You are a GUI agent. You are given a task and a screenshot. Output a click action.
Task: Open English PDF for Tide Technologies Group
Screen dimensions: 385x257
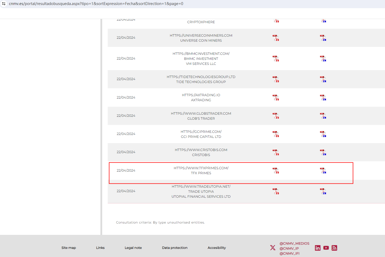pyautogui.click(x=323, y=79)
